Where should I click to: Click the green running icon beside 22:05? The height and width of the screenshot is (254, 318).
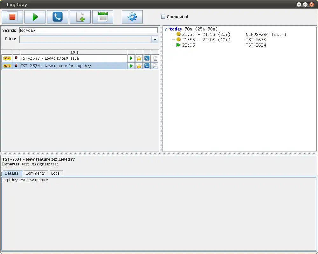point(178,45)
